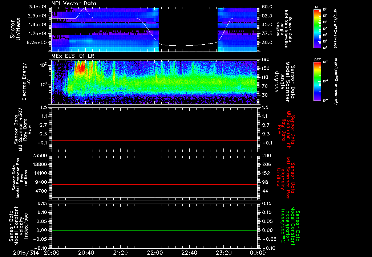The height and width of the screenshot is (257, 372).
Task: Click the "45.0" sun elevation tick label
Action: click(x=267, y=25)
